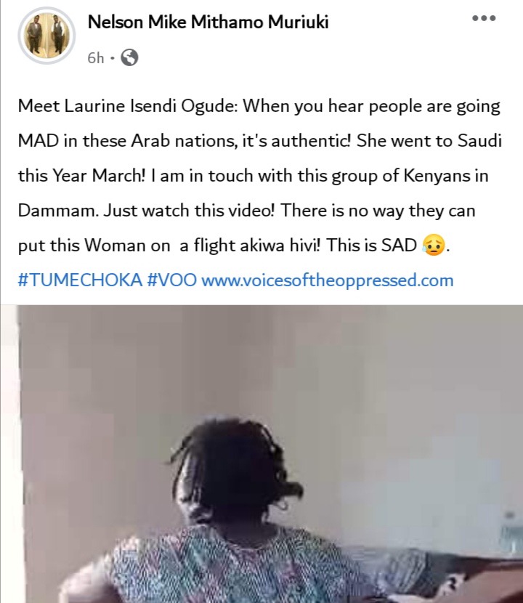Follow the #TUMECHOKA hashtag
The image size is (523, 603).
click(x=80, y=280)
